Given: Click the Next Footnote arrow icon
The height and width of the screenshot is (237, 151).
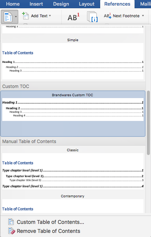Looking at the screenshot, I should pyautogui.click(x=108, y=16).
